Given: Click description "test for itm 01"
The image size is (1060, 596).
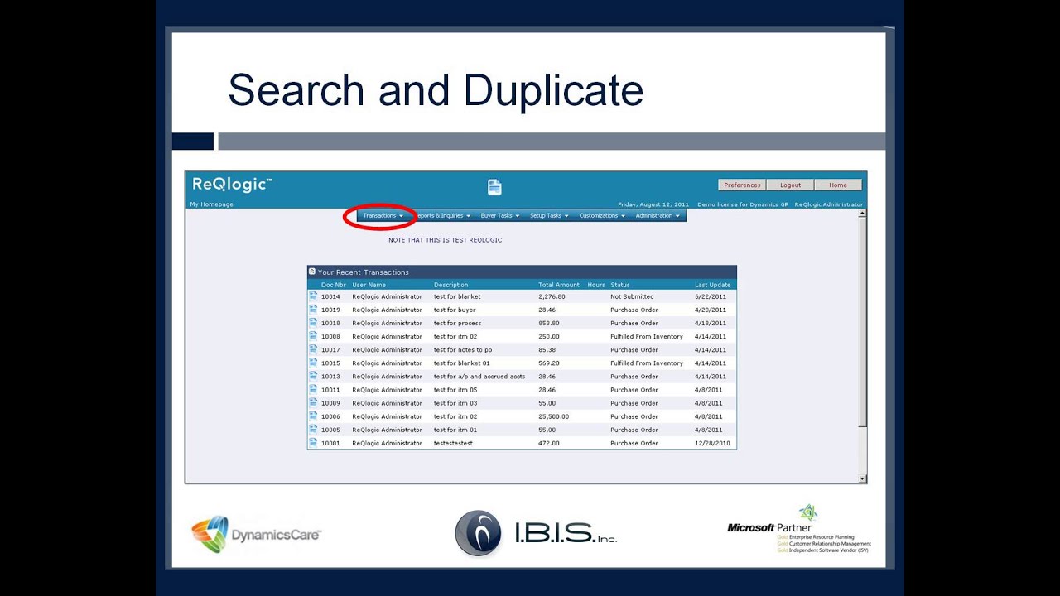Looking at the screenshot, I should (455, 430).
